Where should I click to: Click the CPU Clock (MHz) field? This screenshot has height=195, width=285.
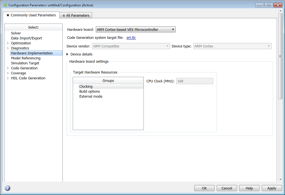click(194, 81)
